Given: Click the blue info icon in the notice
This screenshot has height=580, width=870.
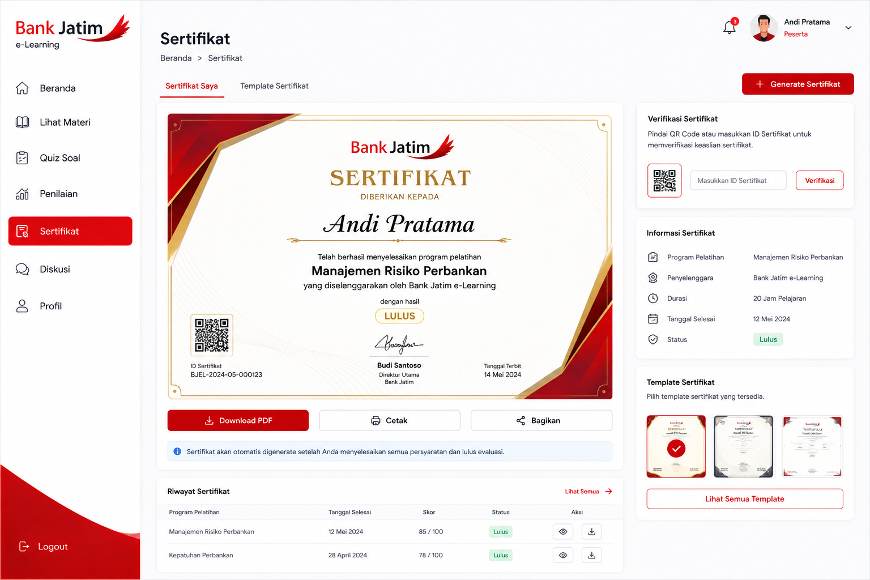Looking at the screenshot, I should pos(177,451).
